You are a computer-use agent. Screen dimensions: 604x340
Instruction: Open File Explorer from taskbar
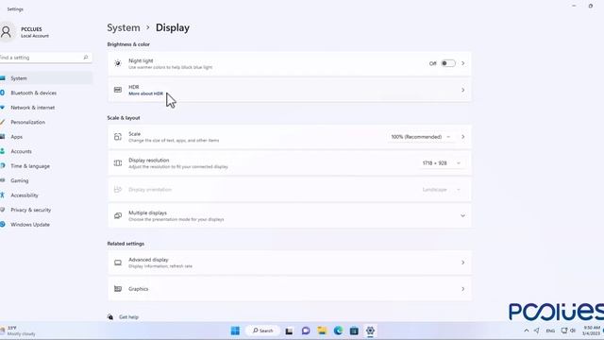[322, 331]
